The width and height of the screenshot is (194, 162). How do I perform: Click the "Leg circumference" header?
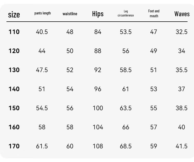click(126, 13)
